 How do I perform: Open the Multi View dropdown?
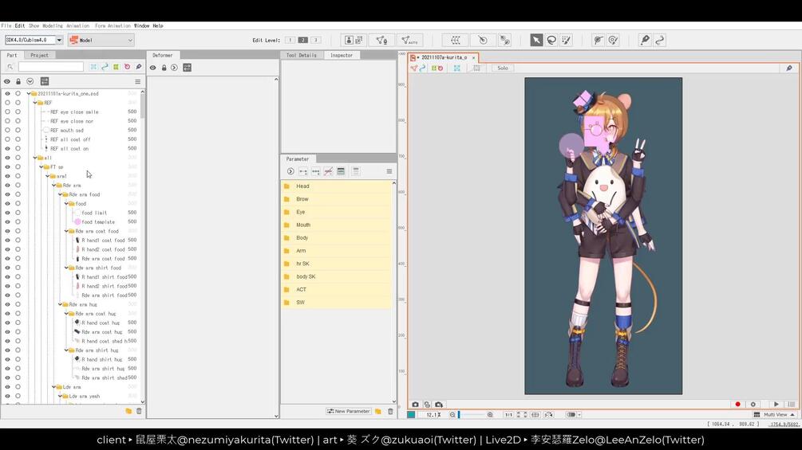click(x=775, y=415)
